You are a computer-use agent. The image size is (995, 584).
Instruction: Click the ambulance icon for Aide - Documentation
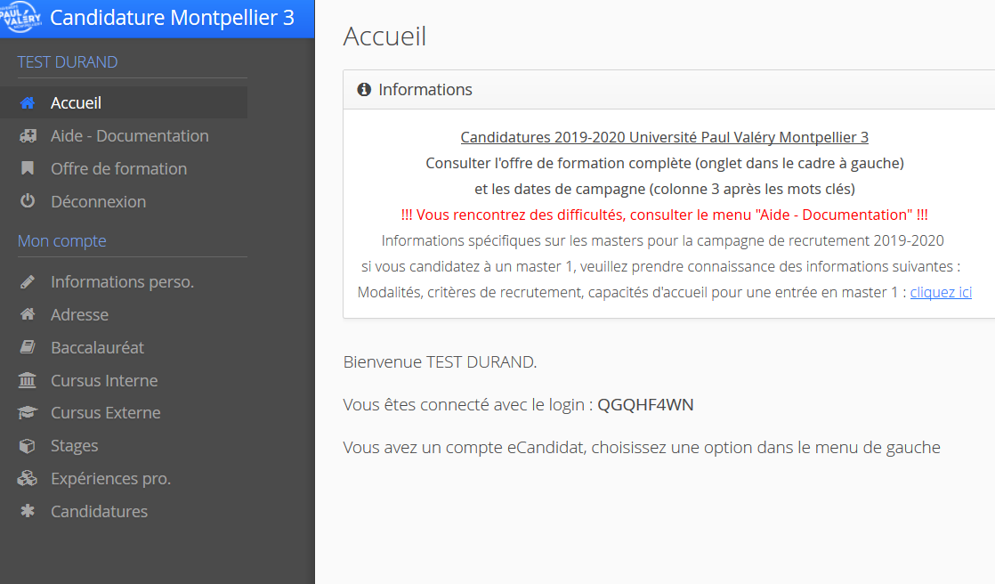point(28,136)
